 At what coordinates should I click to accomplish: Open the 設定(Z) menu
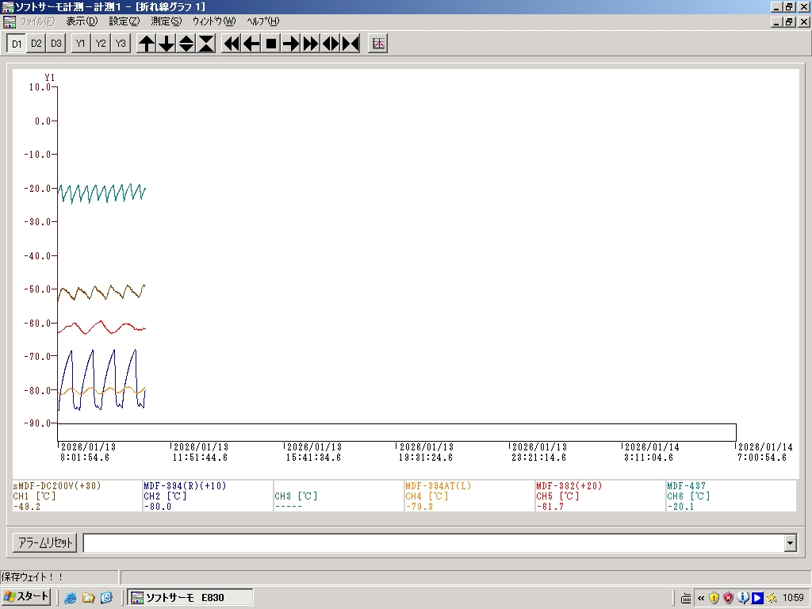point(124,21)
